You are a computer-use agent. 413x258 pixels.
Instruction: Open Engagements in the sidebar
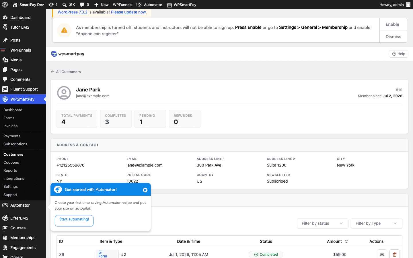point(23,248)
